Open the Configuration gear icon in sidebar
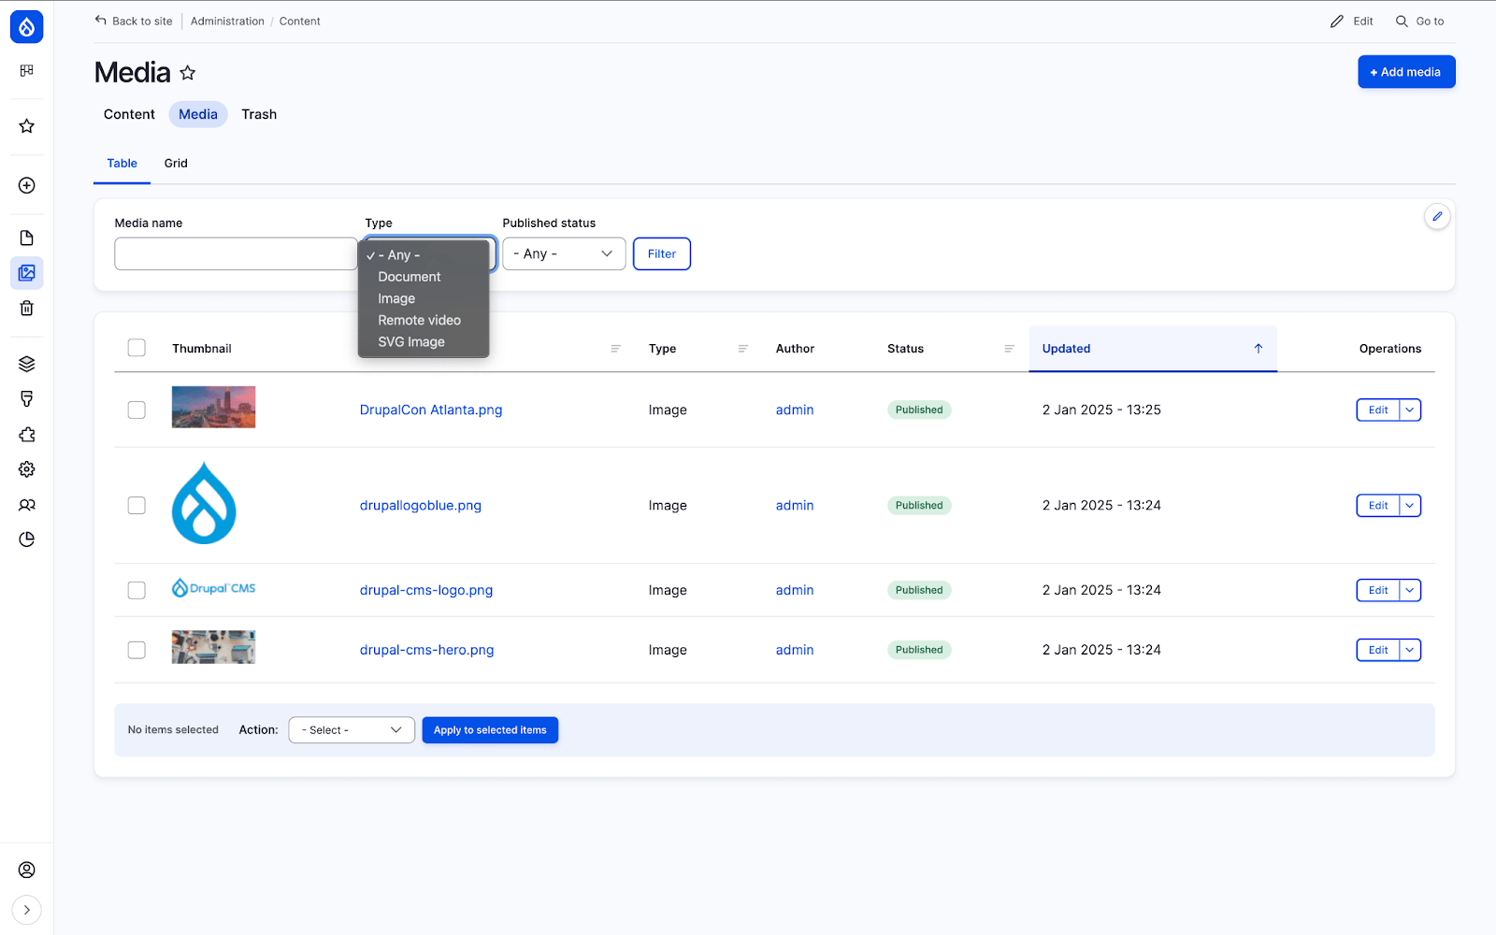The image size is (1496, 935). [26, 469]
